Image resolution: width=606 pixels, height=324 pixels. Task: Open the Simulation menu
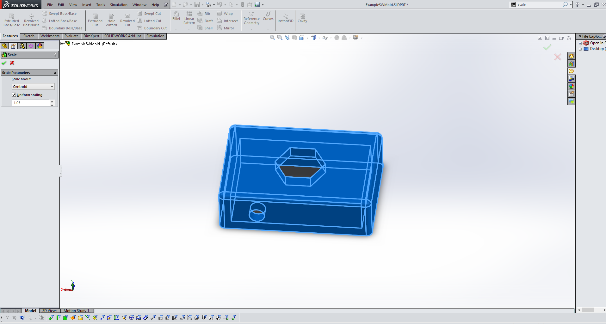point(119,5)
